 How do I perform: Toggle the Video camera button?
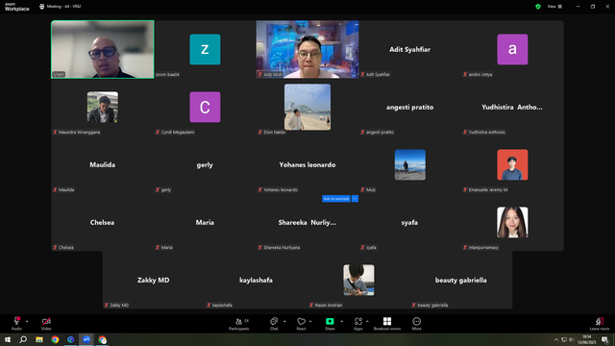tap(46, 324)
